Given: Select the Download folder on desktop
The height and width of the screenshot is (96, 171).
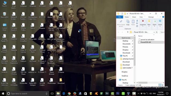Looking at the screenshot, I should (61, 81).
